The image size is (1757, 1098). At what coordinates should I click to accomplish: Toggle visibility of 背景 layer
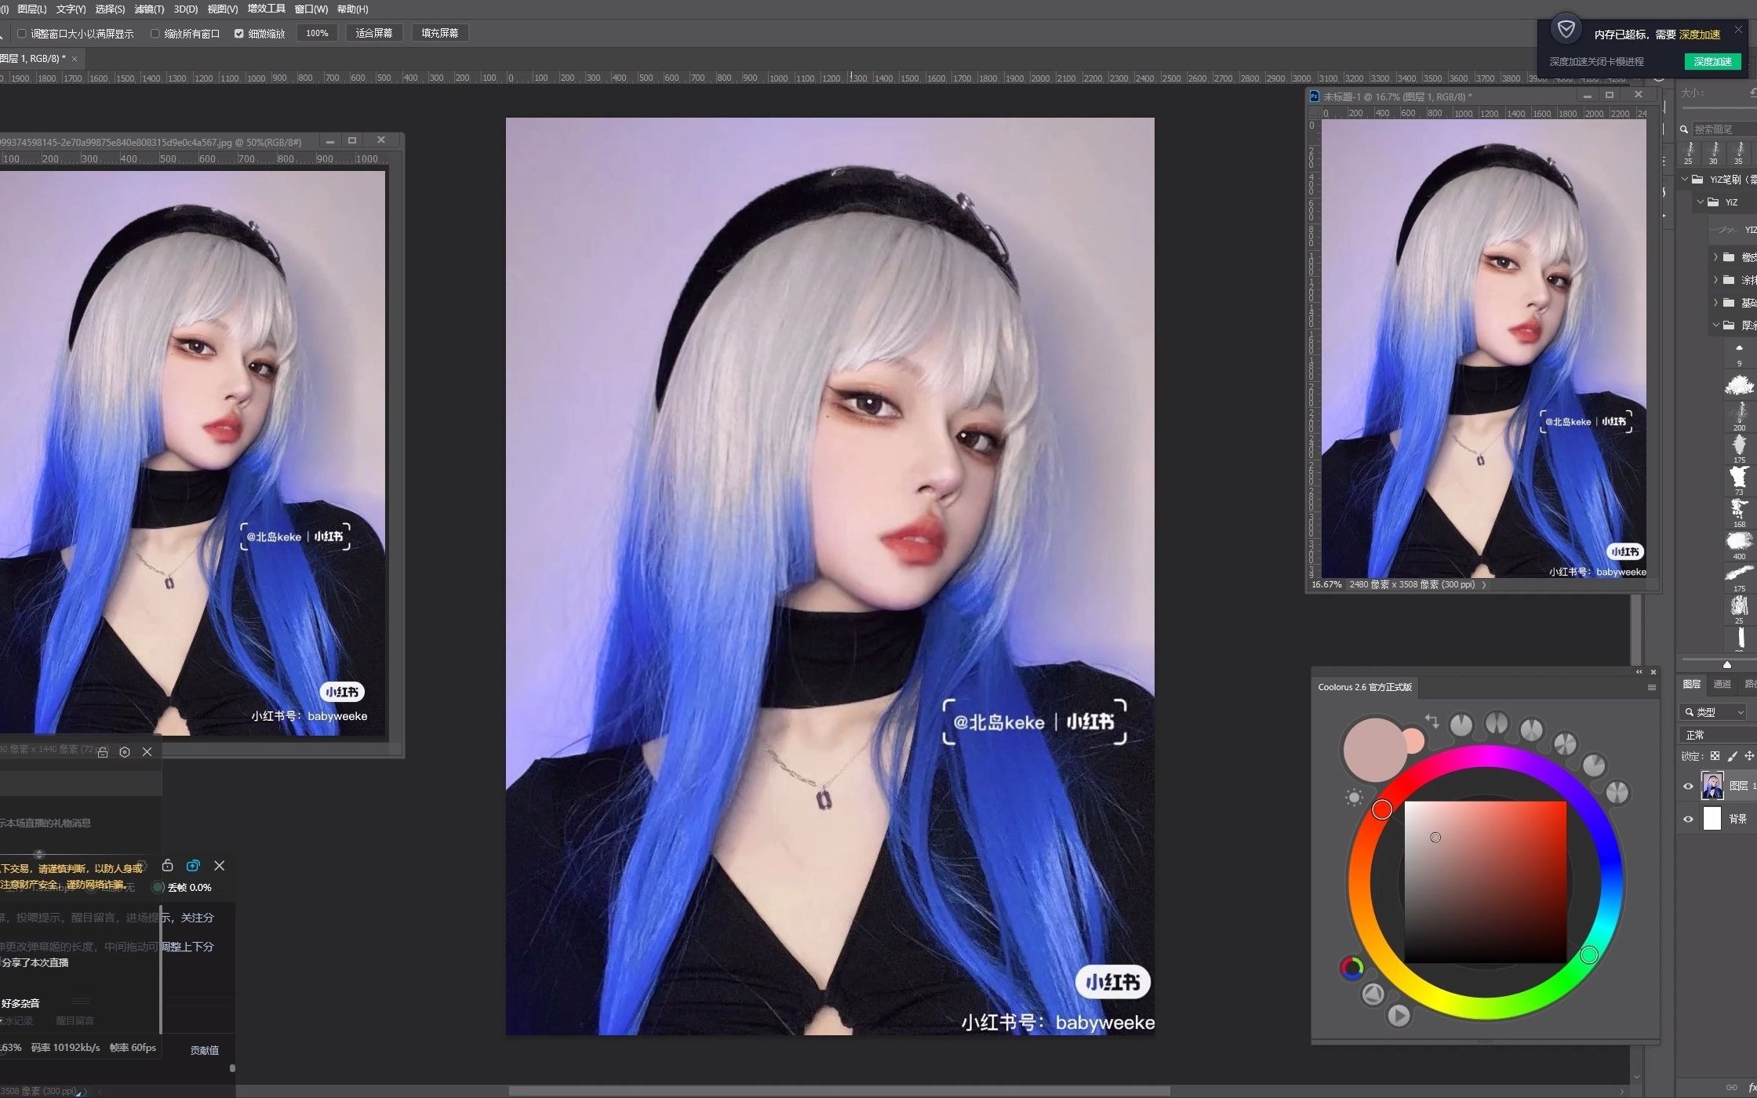point(1688,819)
